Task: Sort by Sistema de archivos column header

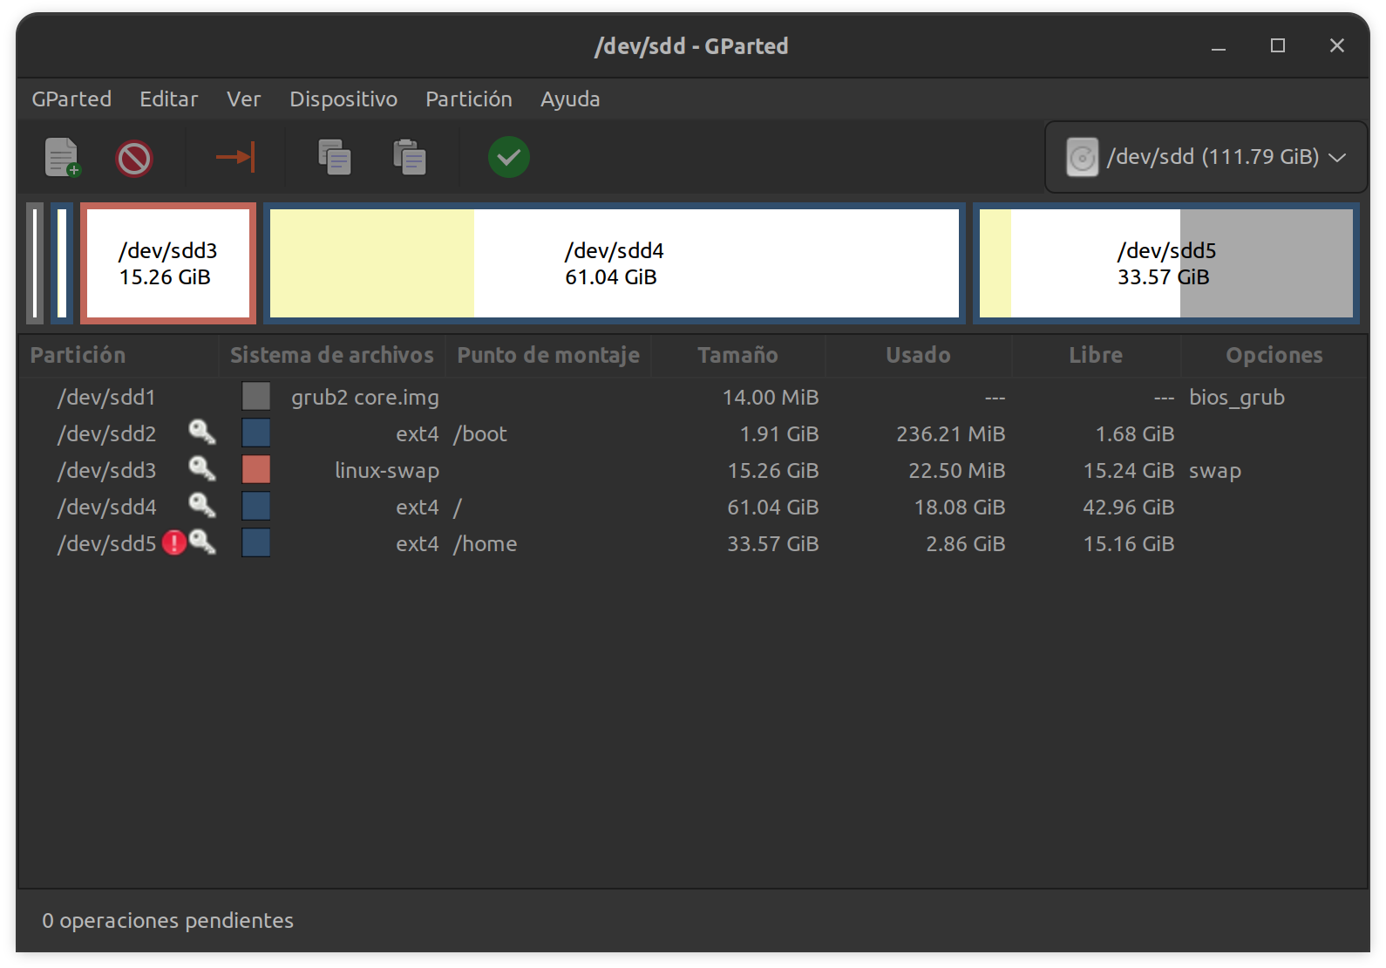Action: (332, 355)
